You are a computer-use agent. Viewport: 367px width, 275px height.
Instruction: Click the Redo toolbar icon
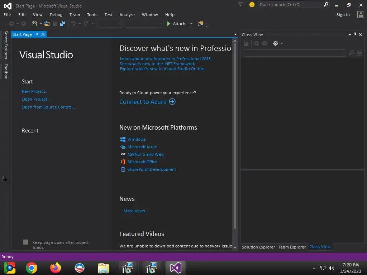pos(86,24)
